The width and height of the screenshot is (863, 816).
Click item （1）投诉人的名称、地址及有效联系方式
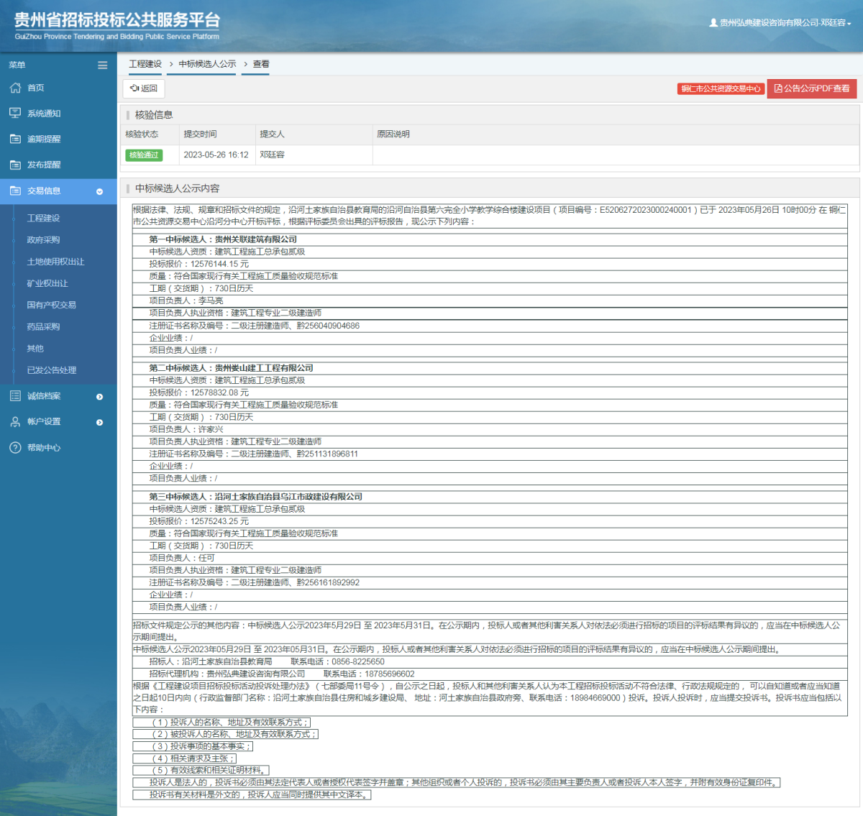(x=222, y=722)
